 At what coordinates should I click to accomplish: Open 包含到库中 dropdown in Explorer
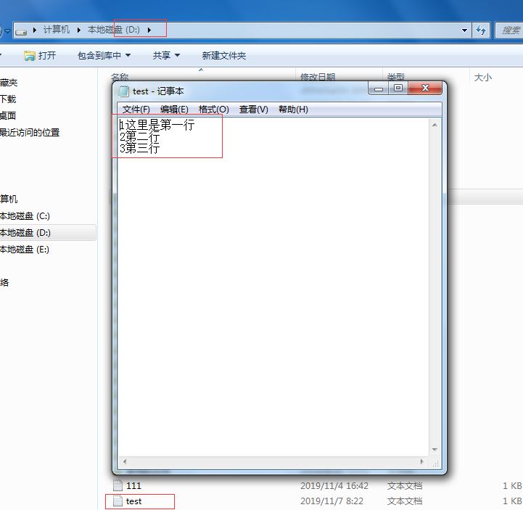[x=104, y=55]
